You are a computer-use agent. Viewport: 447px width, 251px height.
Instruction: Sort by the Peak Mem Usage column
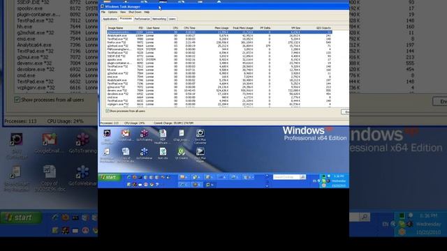point(243,28)
